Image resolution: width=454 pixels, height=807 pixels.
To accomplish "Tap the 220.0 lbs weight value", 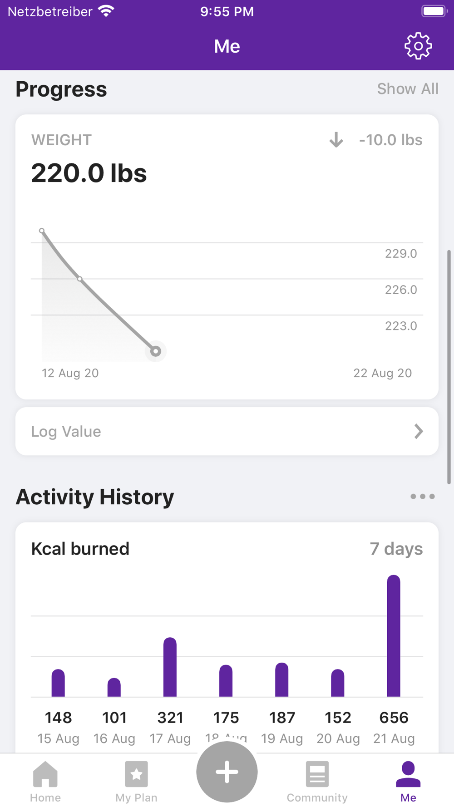I will point(89,173).
